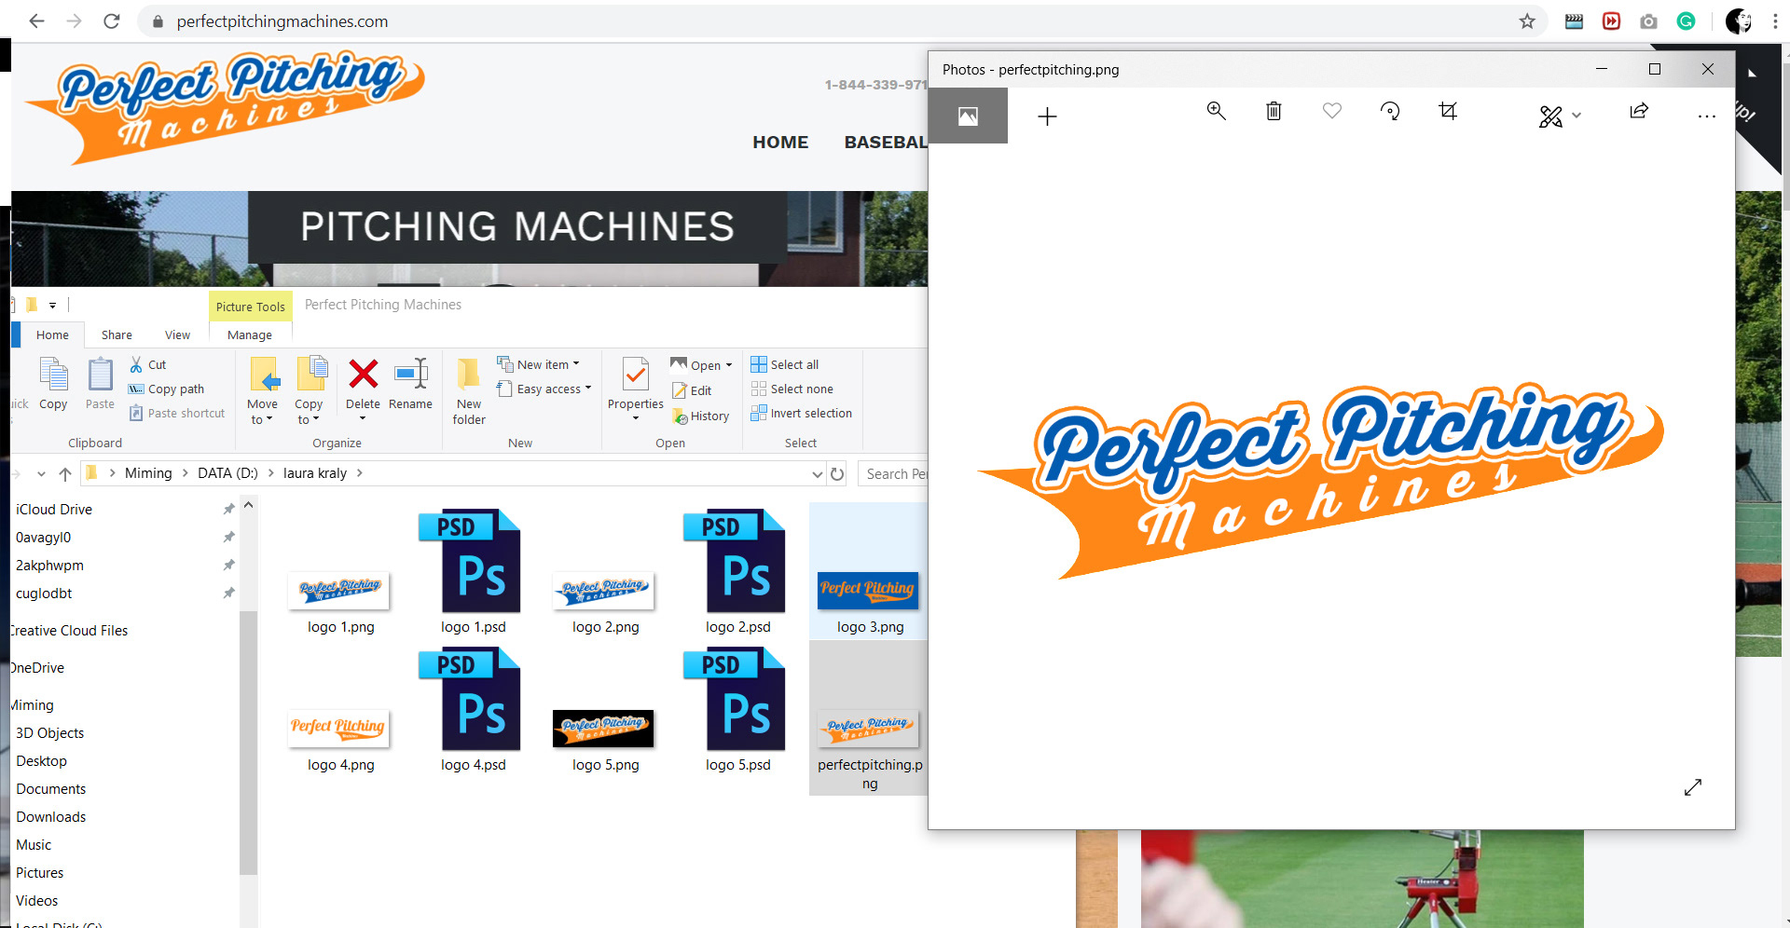Open iCloud Drive in the navigation pane

[54, 510]
